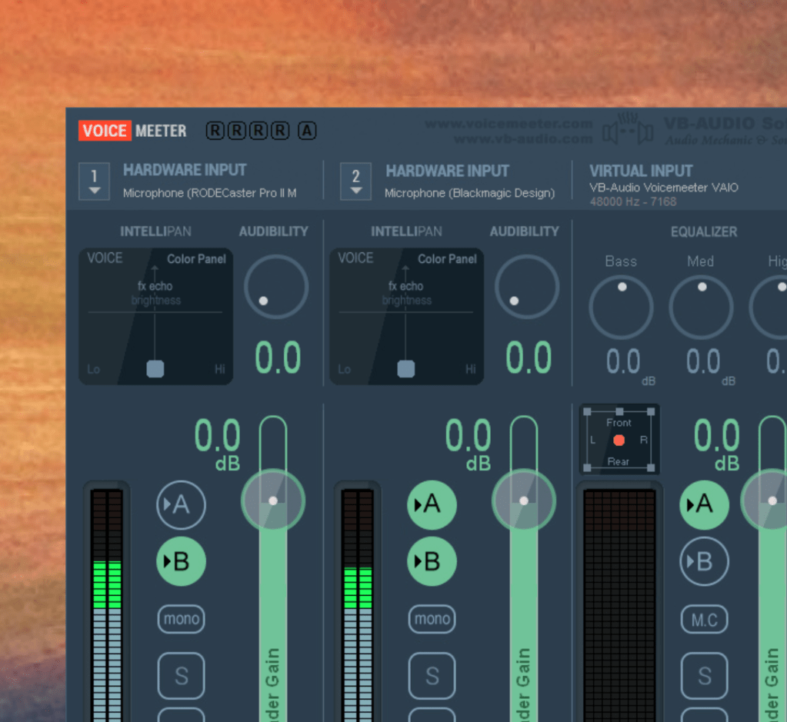Click the third R recorder indicator

coord(258,131)
